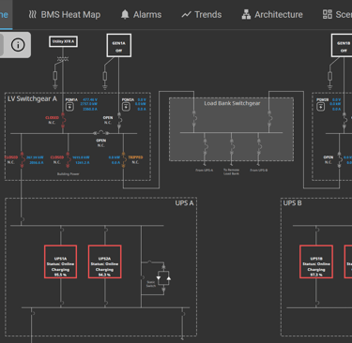Click the Load Bank Switchgear title

(232, 103)
